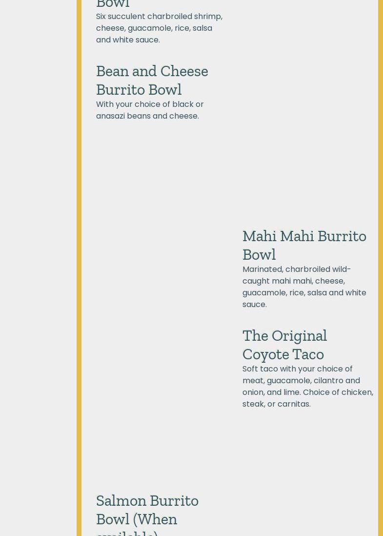Click the "With your choice of black" text

(150, 104)
